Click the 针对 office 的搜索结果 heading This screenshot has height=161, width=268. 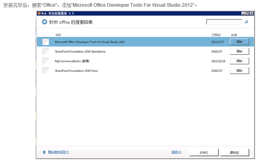coord(71,22)
